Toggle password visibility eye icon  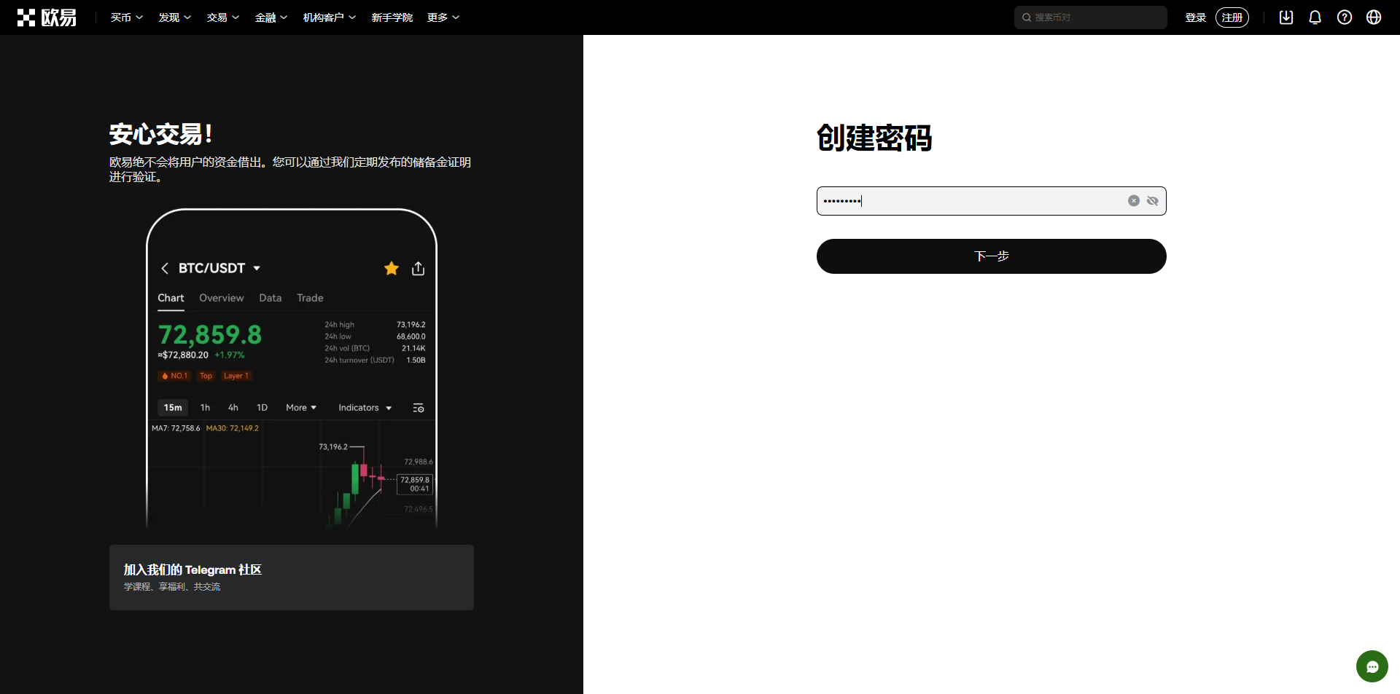point(1153,201)
